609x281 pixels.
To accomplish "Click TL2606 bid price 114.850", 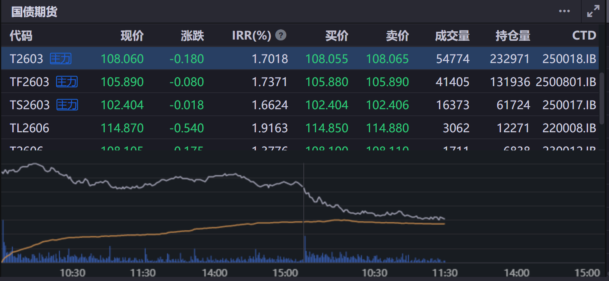I will pos(327,128).
